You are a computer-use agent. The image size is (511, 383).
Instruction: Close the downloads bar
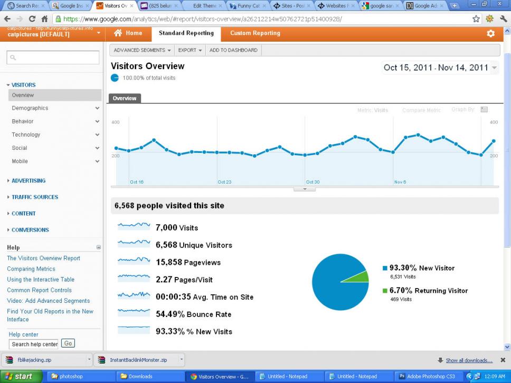pyautogui.click(x=503, y=360)
